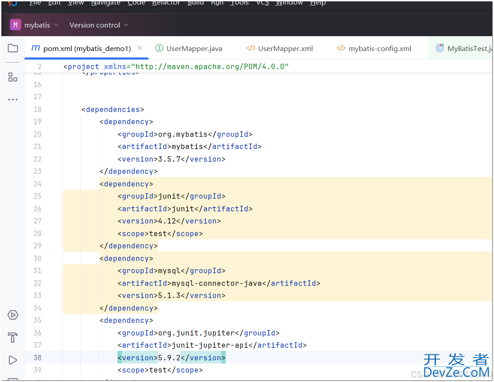The image size is (494, 382).
Task: Open the MyBatisTest.java tab
Action: (x=464, y=48)
